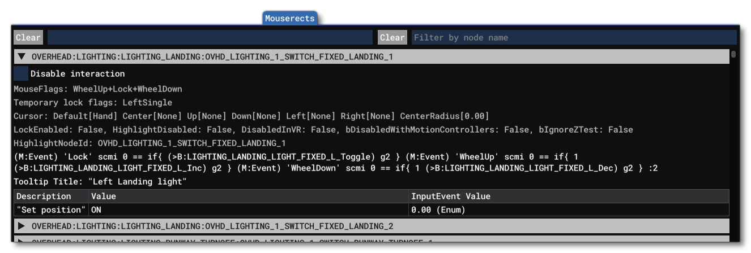Switch to the Mouserects tab

289,18
